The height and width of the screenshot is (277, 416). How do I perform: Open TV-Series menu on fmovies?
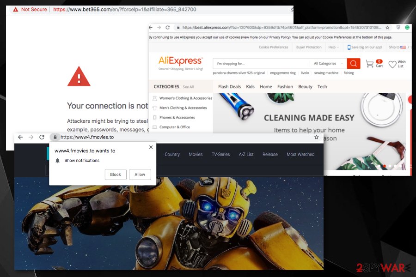(220, 154)
